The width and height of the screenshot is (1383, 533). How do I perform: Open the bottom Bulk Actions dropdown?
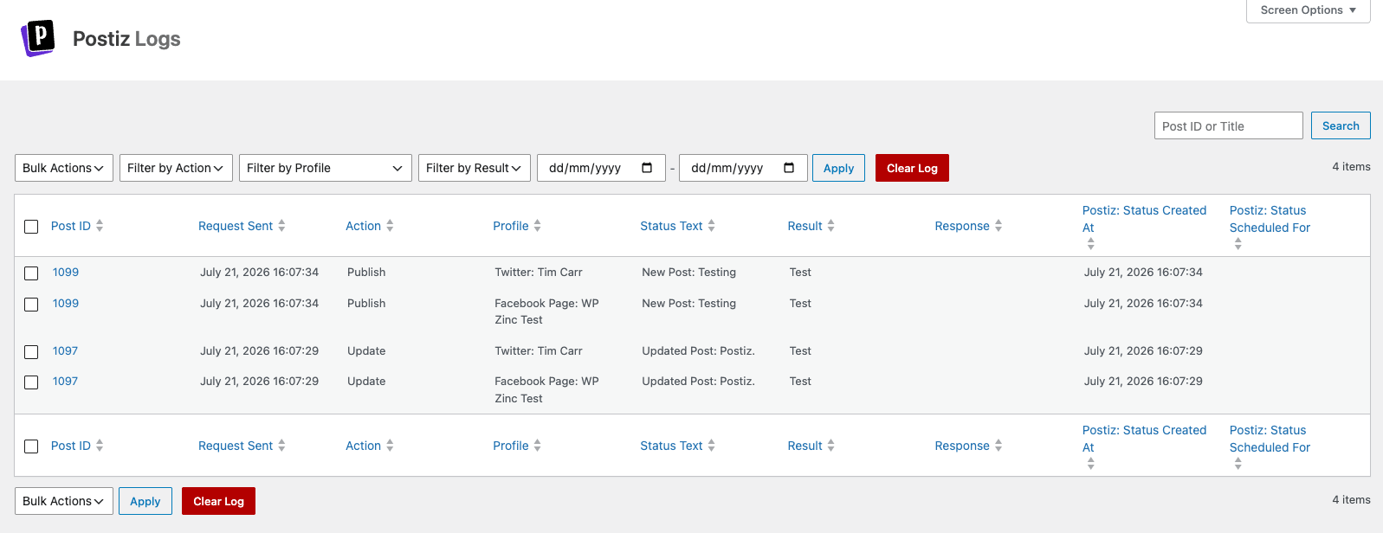click(64, 501)
